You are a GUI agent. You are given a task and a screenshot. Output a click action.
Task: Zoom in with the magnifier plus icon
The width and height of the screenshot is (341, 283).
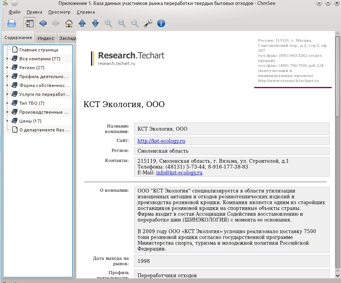pos(108,23)
